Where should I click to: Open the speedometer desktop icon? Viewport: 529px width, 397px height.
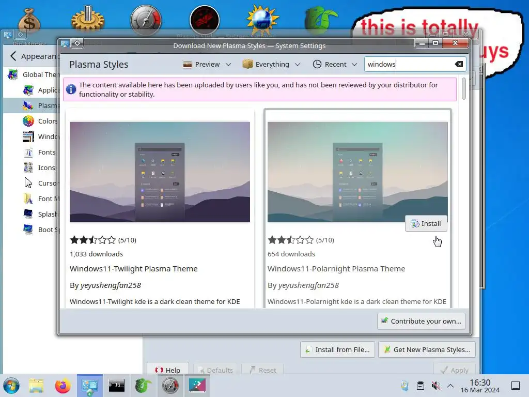pyautogui.click(x=146, y=20)
